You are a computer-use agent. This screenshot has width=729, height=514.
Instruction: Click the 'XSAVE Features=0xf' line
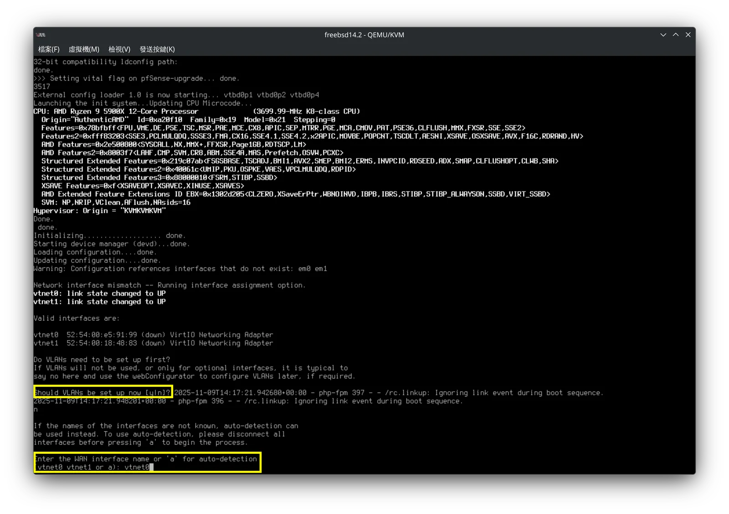coord(143,186)
